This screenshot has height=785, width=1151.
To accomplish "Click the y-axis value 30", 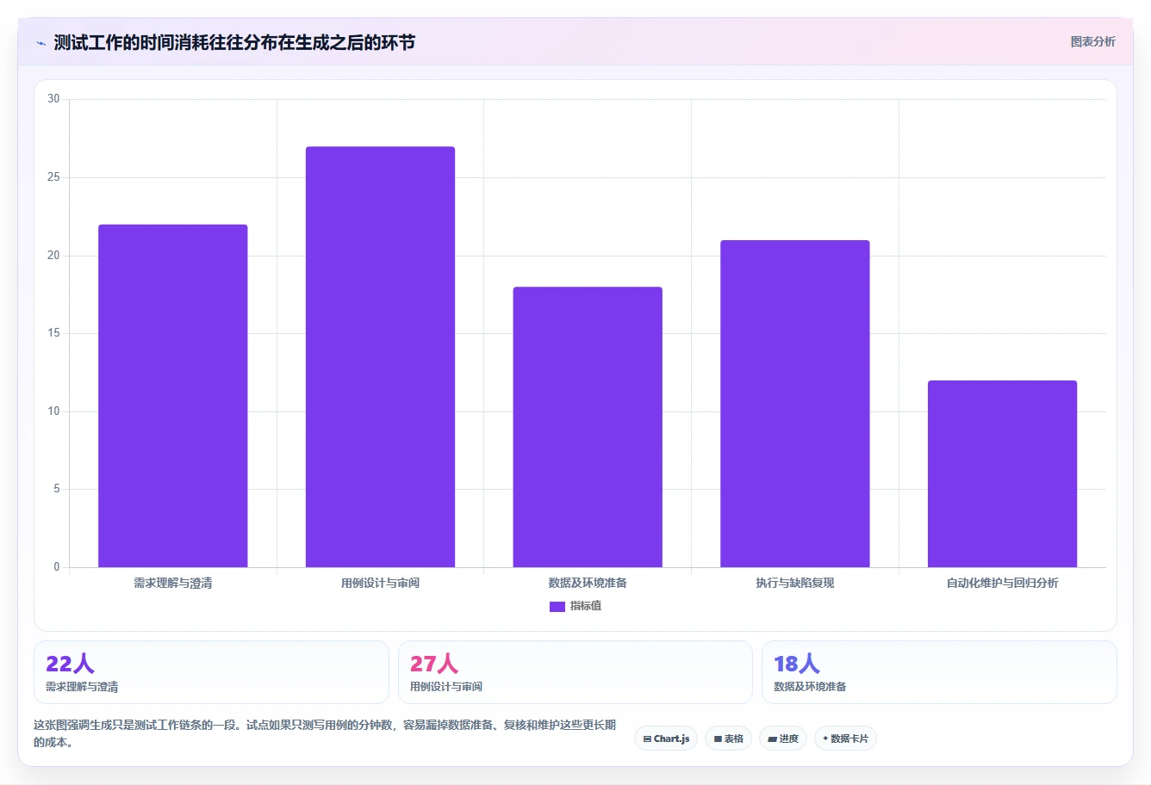I will coord(53,99).
